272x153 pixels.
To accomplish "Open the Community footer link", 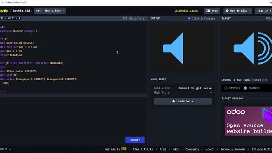I will 193,149.
